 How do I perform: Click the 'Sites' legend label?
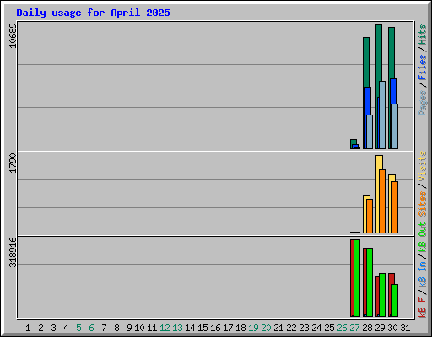(423, 203)
